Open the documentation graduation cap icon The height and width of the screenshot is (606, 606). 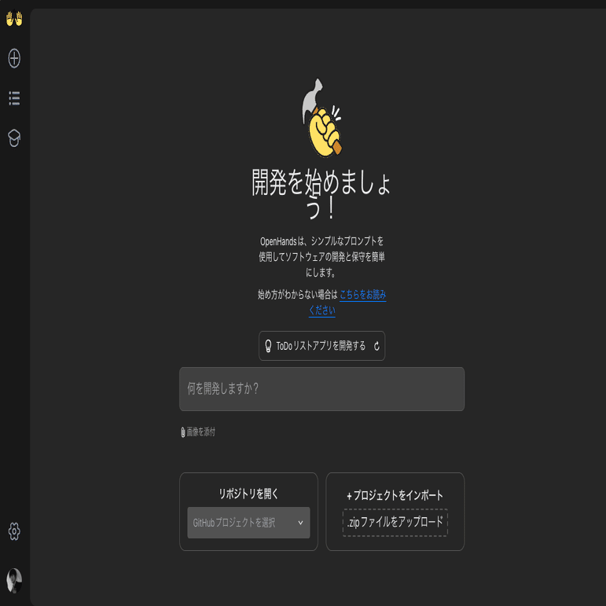click(x=14, y=138)
